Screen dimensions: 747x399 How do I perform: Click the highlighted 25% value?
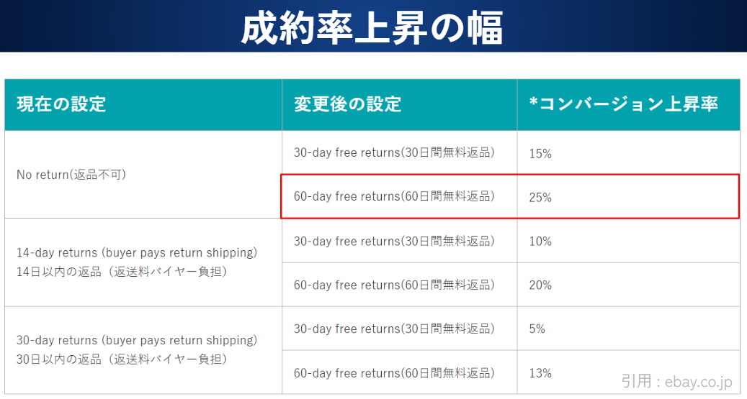click(x=540, y=198)
